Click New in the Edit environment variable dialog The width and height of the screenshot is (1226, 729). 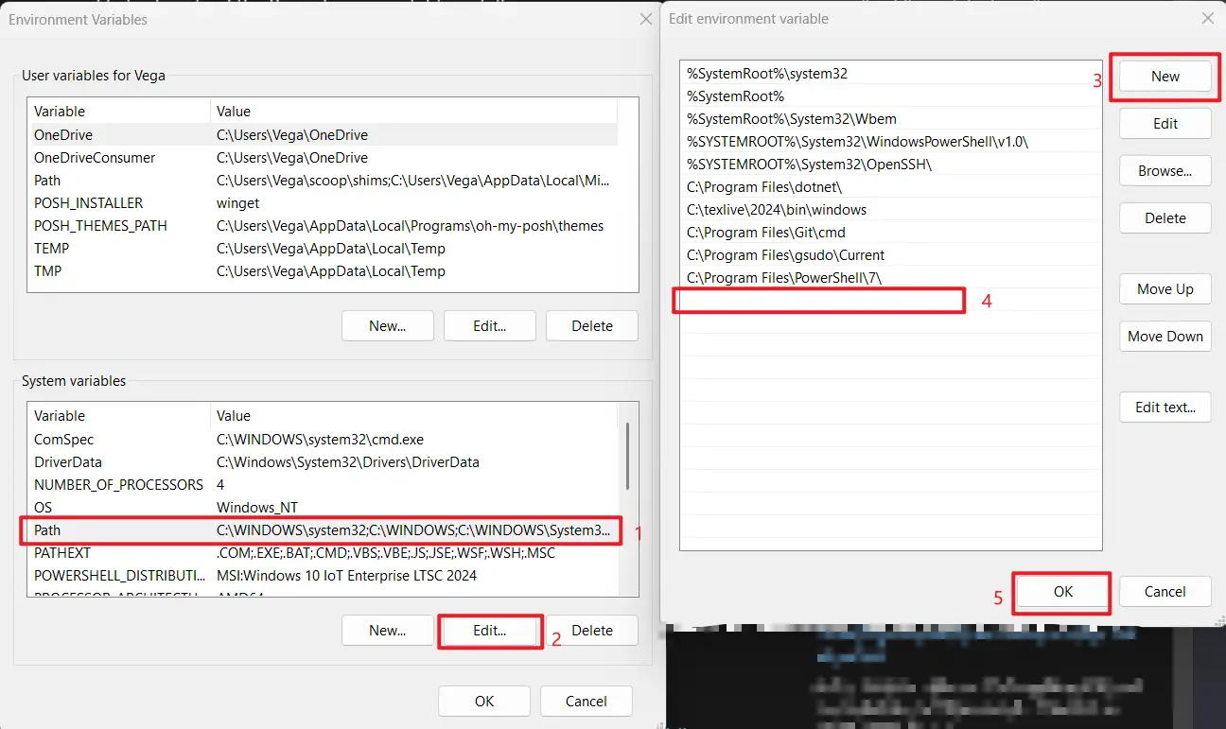click(1165, 76)
